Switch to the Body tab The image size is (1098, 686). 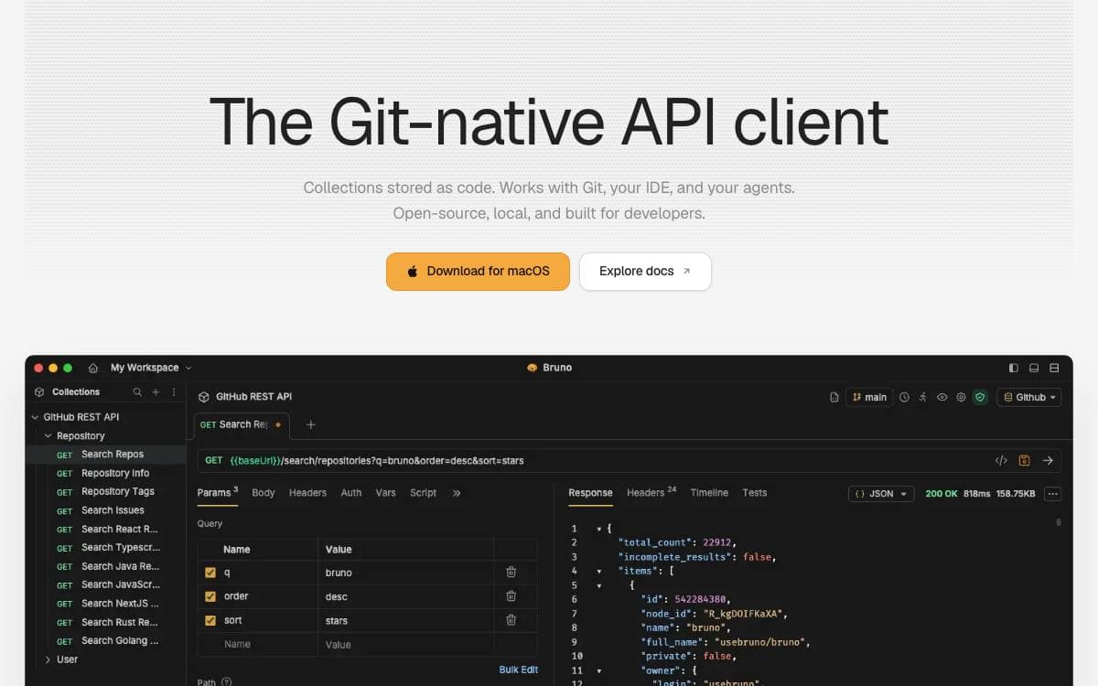264,493
